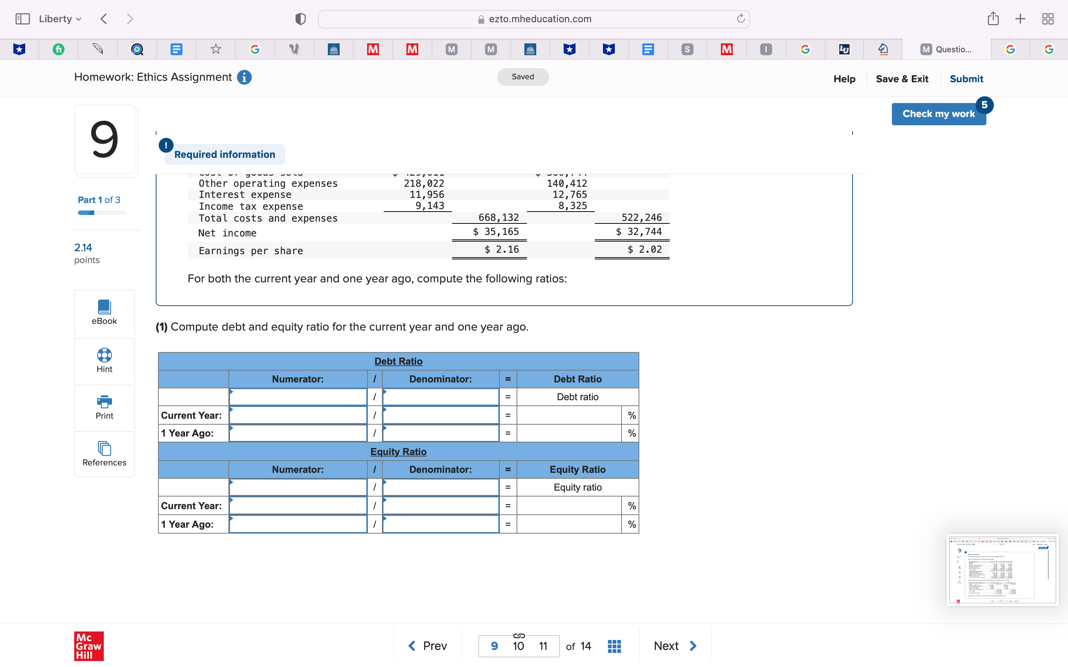Click the info icon beside Ethics Assignment title
This screenshot has height=667, width=1068.
(244, 77)
